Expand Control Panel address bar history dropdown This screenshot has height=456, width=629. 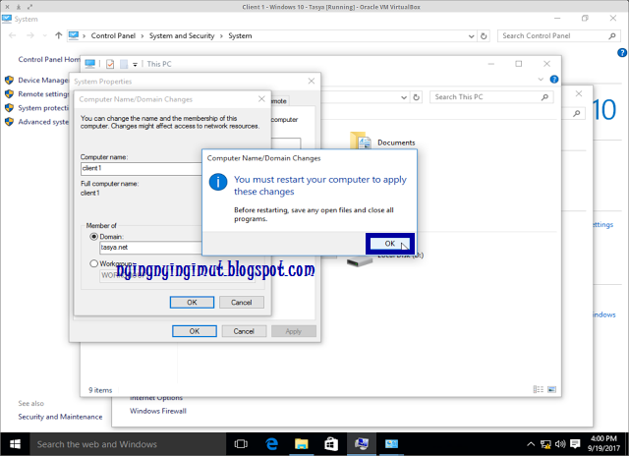tap(472, 36)
